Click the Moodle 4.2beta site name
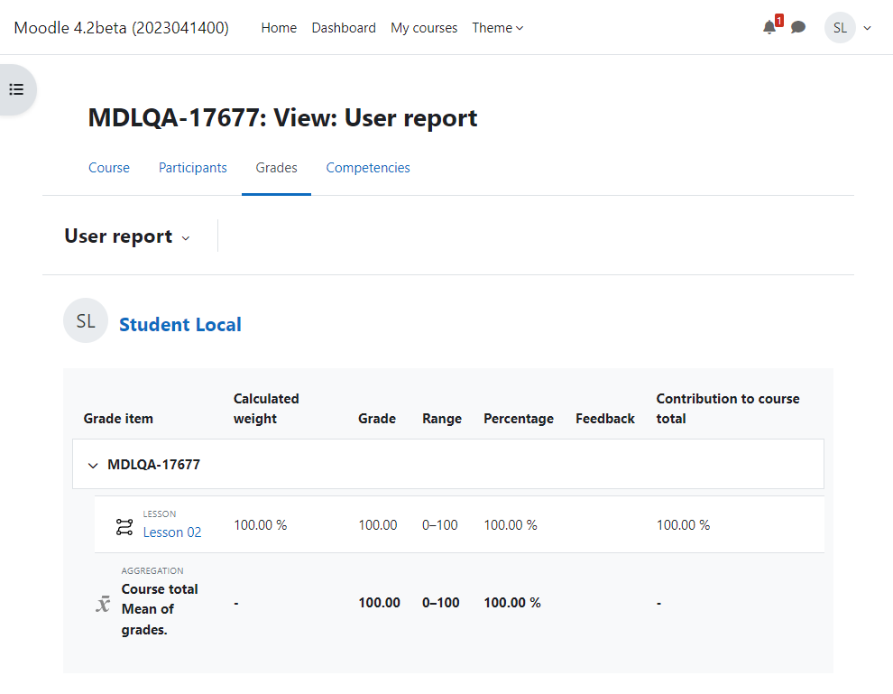 coord(121,28)
